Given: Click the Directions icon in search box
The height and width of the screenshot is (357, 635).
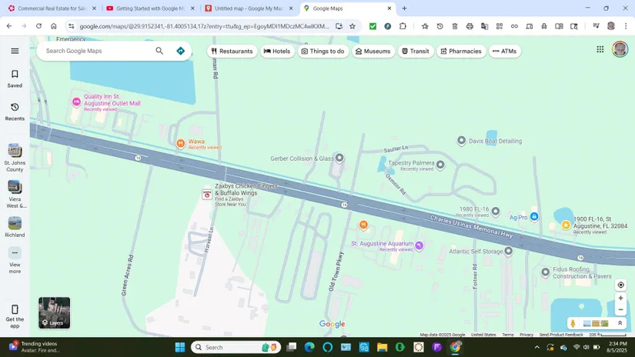Looking at the screenshot, I should tap(181, 51).
